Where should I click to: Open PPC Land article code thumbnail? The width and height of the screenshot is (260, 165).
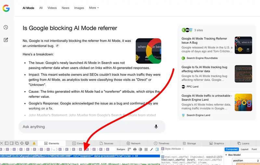[x=243, y=74]
